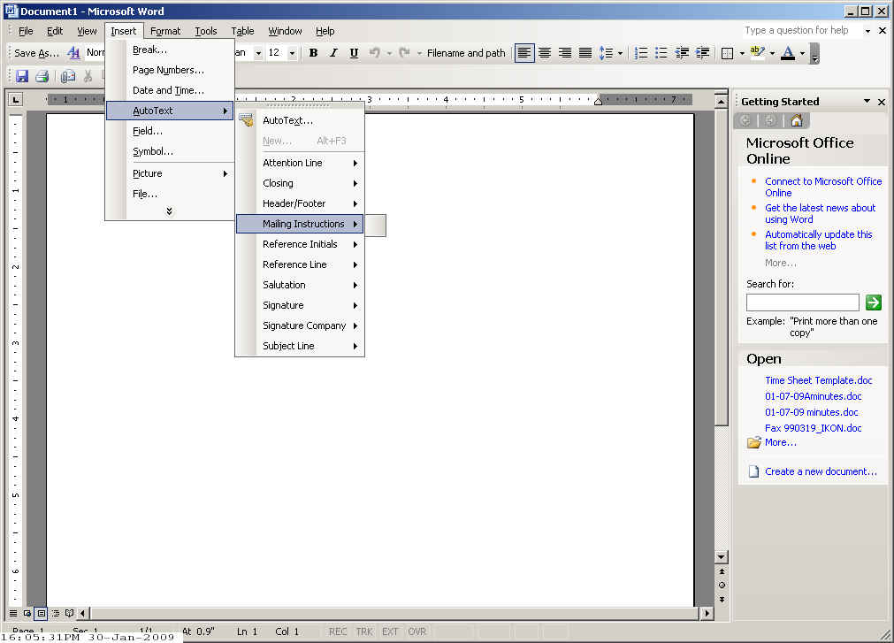Open Connect to Microsoft Office Online link
This screenshot has height=643, width=894.
[x=823, y=187]
